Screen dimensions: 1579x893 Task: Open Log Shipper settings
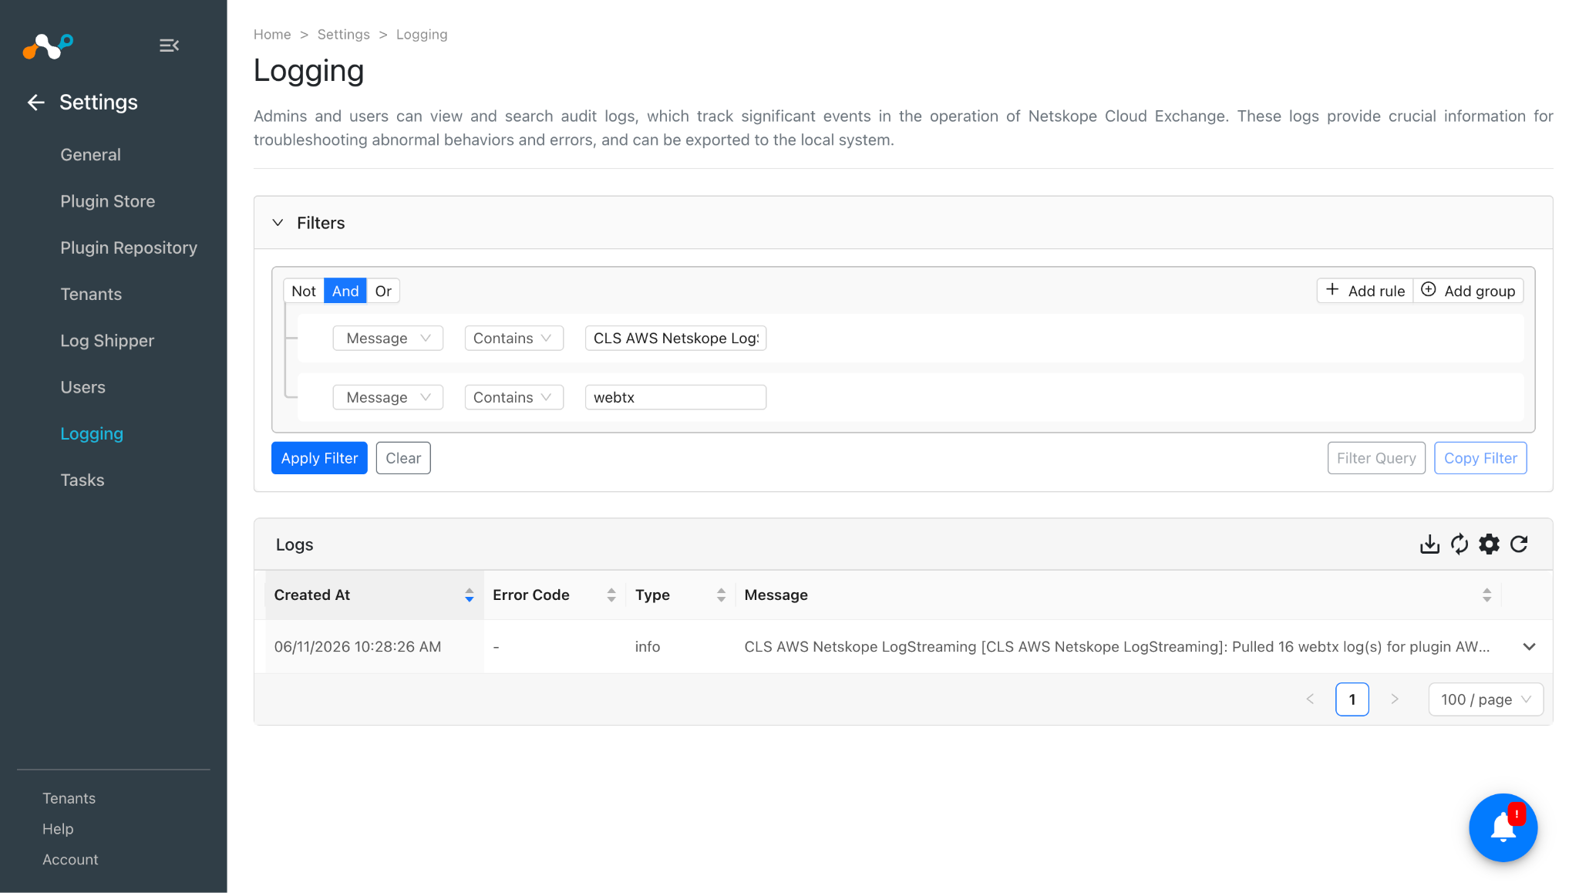pyautogui.click(x=107, y=341)
